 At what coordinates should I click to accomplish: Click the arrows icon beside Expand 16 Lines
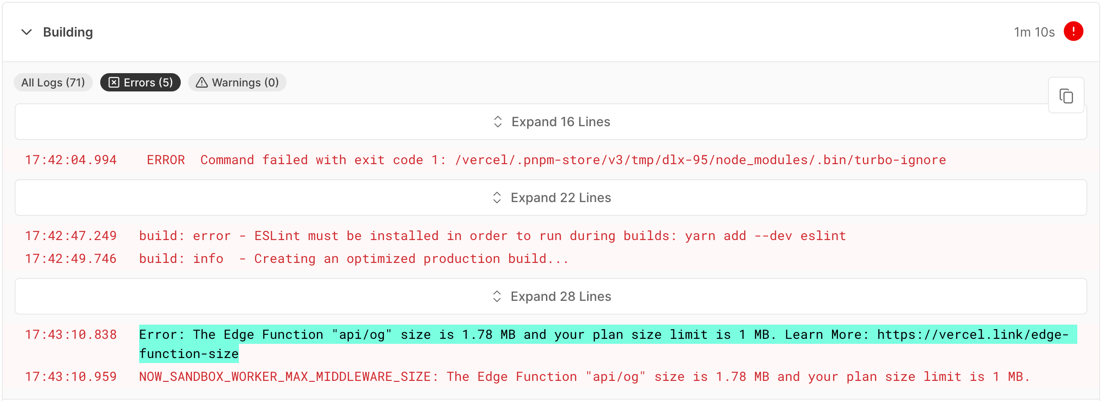[x=498, y=122]
